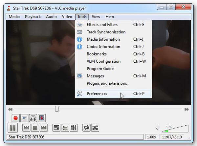Click the Media Information info icon

pos(79,39)
